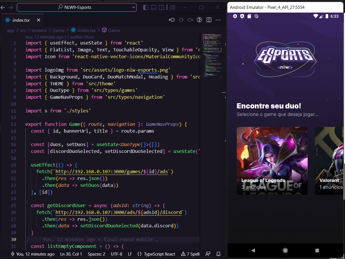Viewport: 345px width, 259px height.
Task: Open the '7 Spell' warnings status item
Action: (190, 254)
